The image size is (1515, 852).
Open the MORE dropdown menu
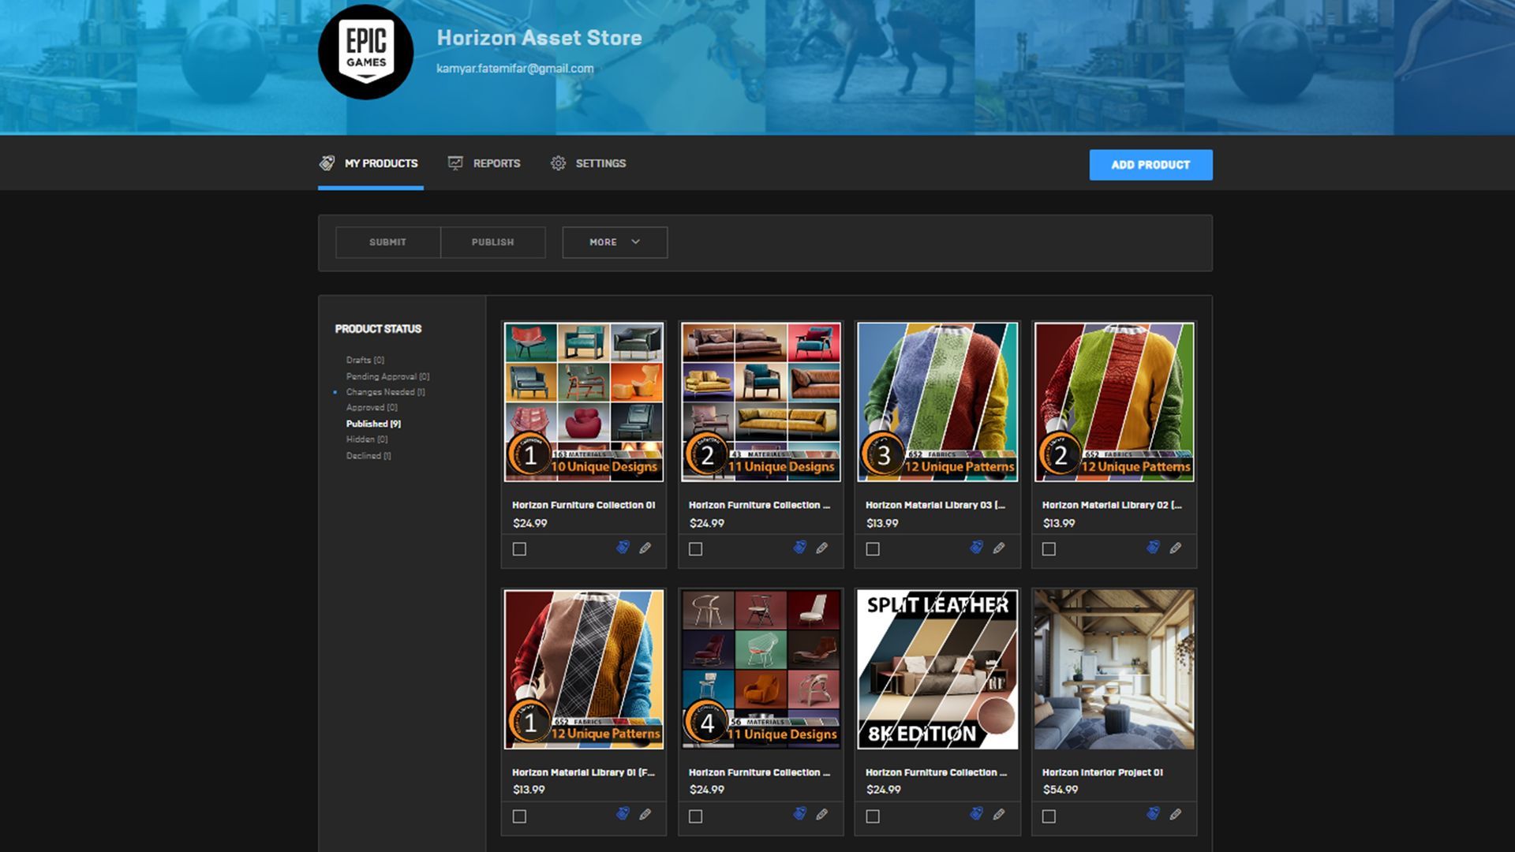[x=615, y=242]
